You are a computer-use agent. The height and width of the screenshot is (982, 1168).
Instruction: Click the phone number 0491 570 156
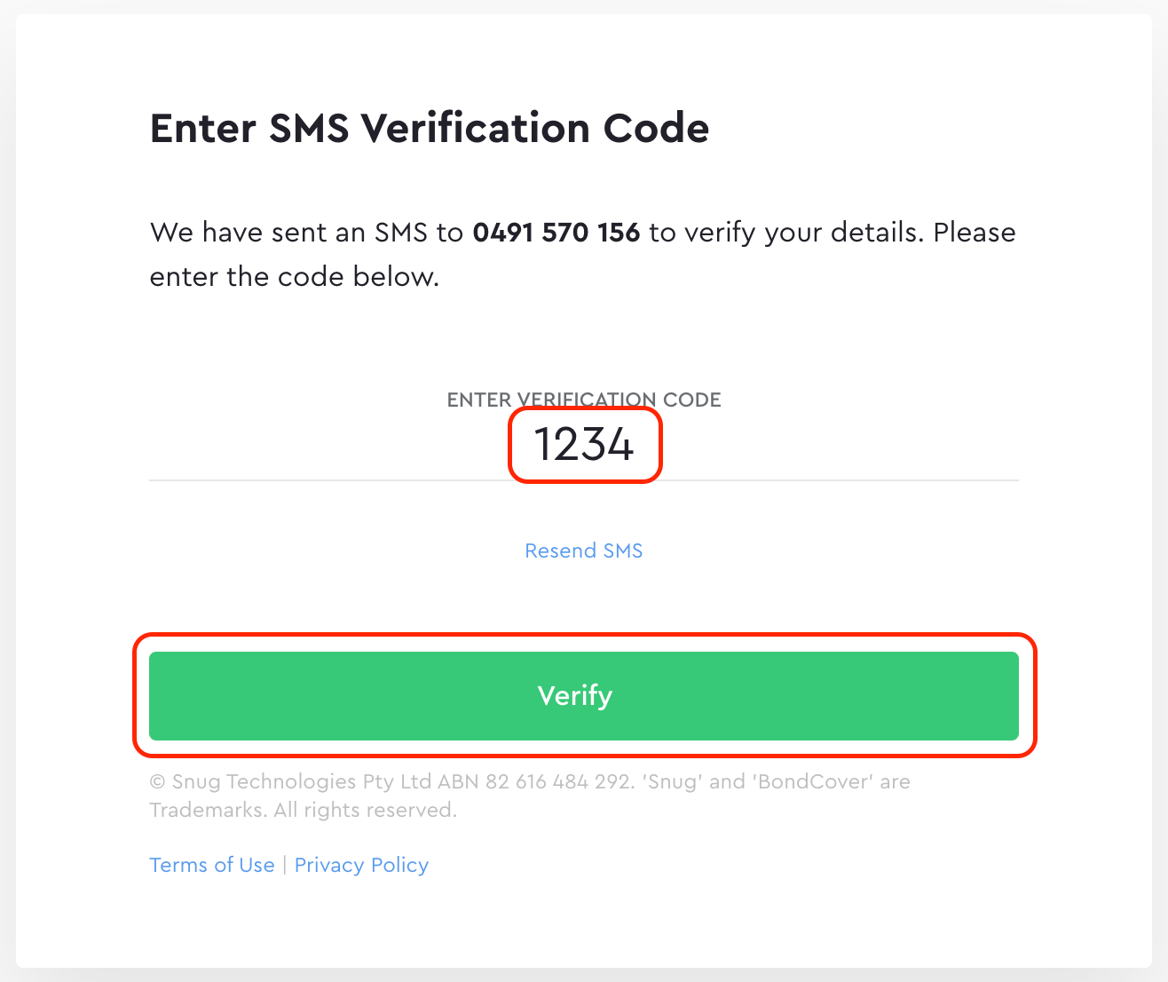556,233
